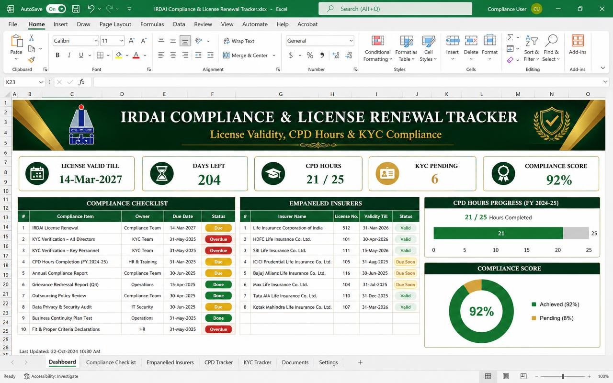The image size is (613, 383).
Task: Switch to Compliance Checklist sheet tab
Action: (x=111, y=362)
